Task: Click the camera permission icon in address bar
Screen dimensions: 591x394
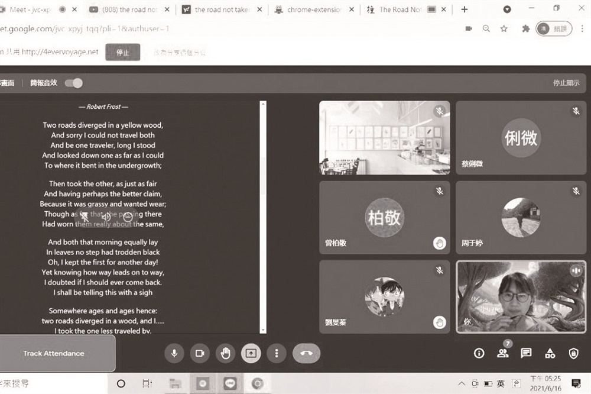Action: (469, 28)
